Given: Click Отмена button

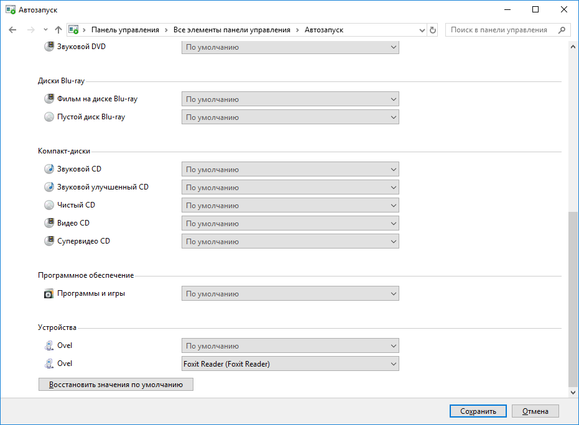Looking at the screenshot, I should (x=535, y=411).
